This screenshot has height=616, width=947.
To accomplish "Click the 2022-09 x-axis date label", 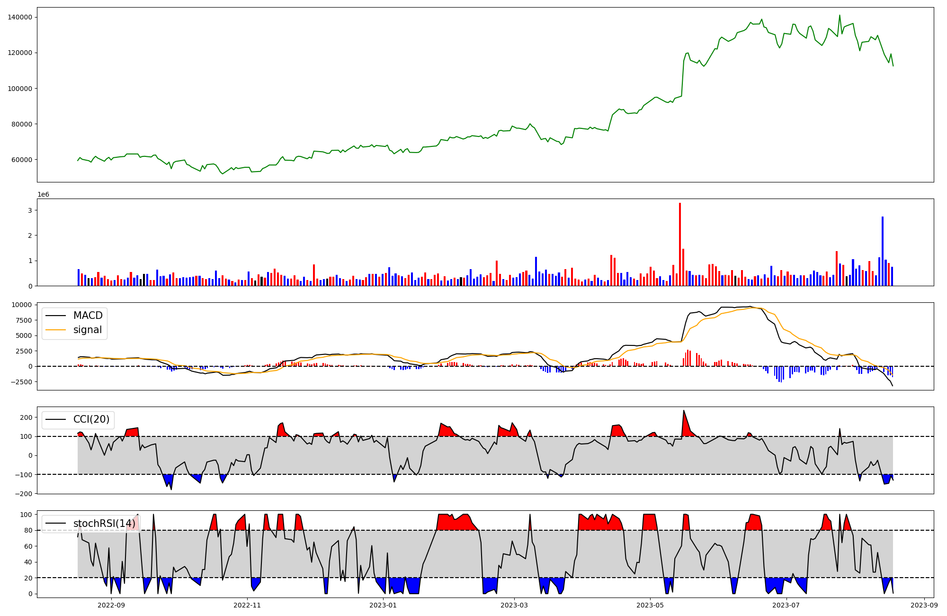I will (111, 605).
